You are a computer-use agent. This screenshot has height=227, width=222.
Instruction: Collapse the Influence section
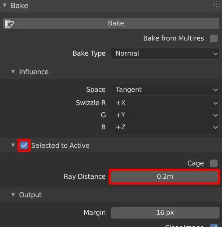pos(13,71)
